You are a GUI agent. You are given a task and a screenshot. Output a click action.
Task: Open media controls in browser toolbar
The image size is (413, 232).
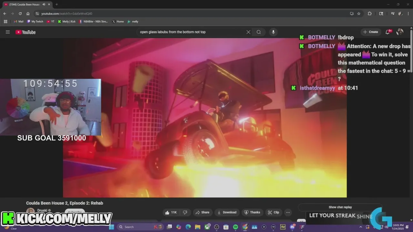coord(393,14)
